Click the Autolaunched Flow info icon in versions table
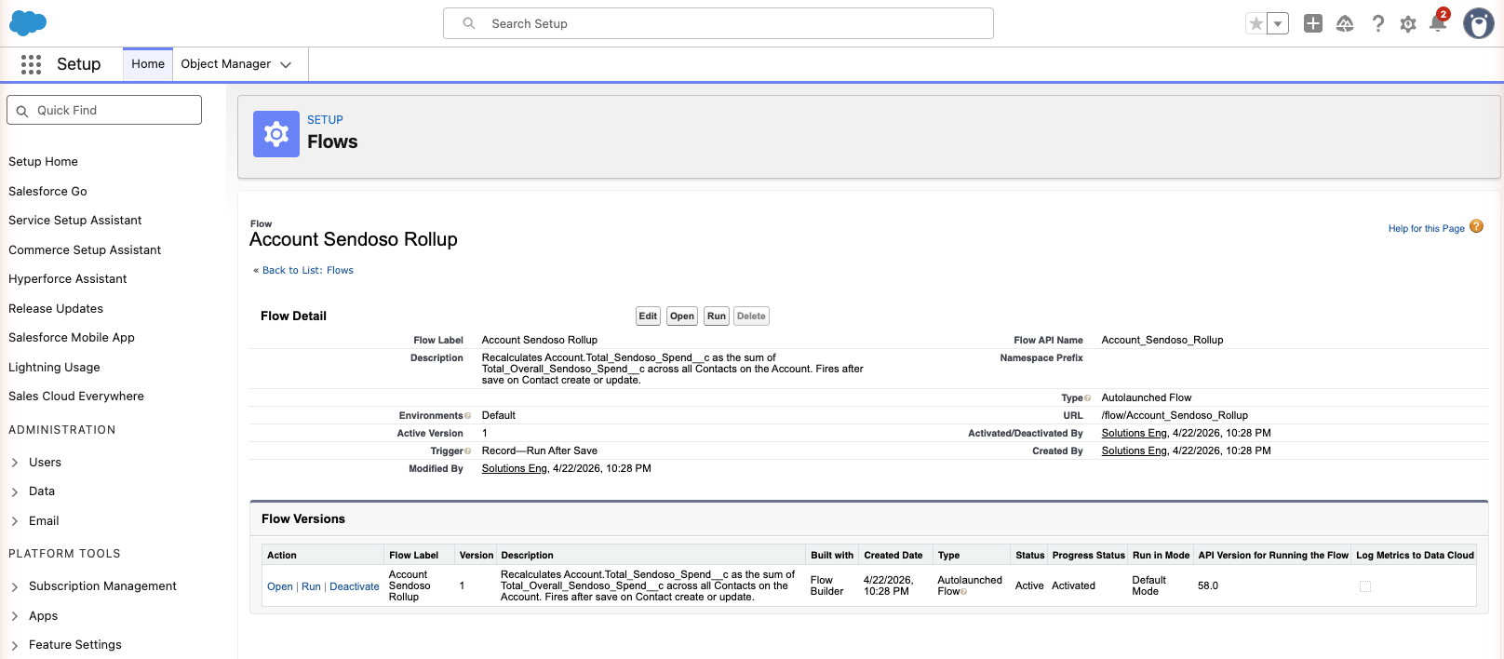Viewport: 1504px width, 659px height. [963, 592]
